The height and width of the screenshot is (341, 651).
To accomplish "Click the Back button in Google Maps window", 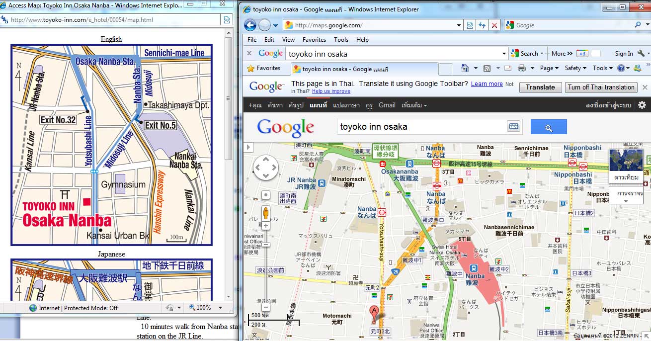I will click(x=250, y=25).
